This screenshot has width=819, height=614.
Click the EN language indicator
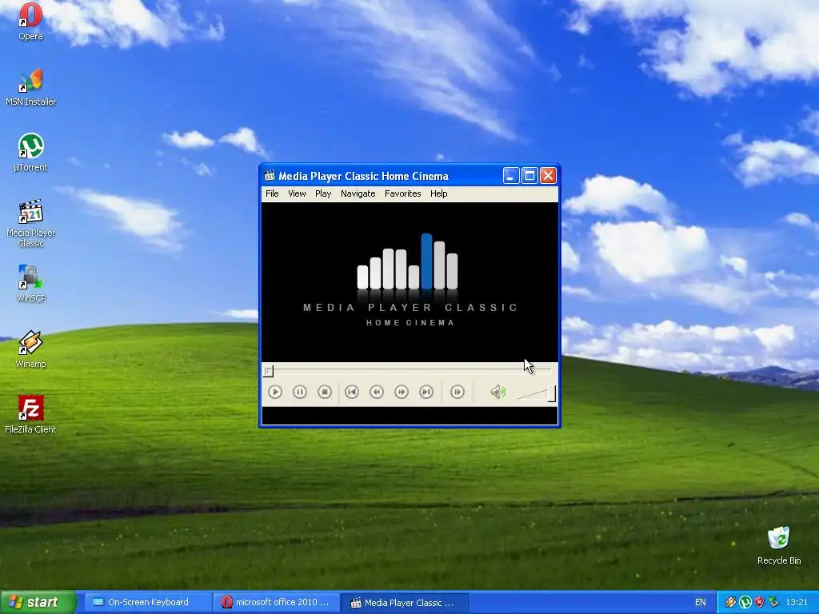coord(701,602)
